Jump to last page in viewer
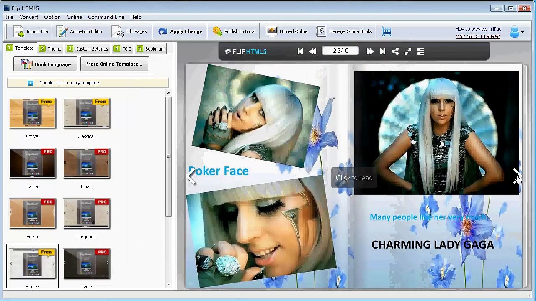This screenshot has height=301, width=536. pyautogui.click(x=382, y=51)
